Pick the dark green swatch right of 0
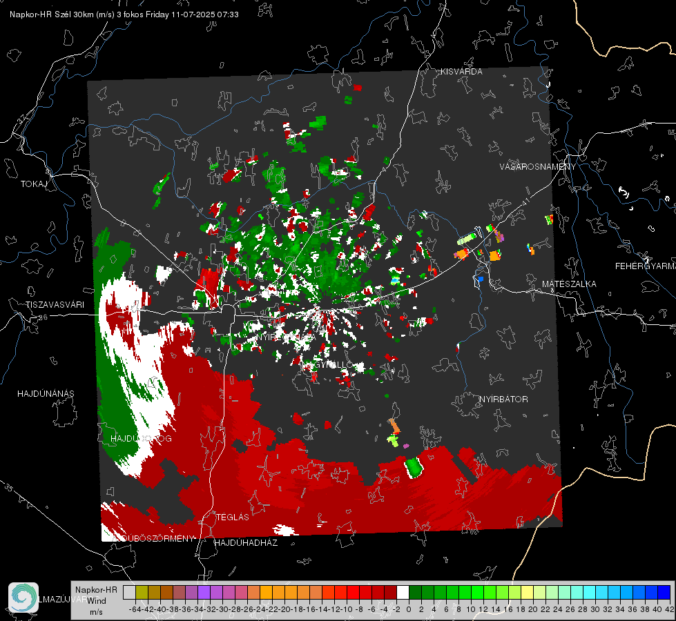676x621 pixels. pos(415,592)
